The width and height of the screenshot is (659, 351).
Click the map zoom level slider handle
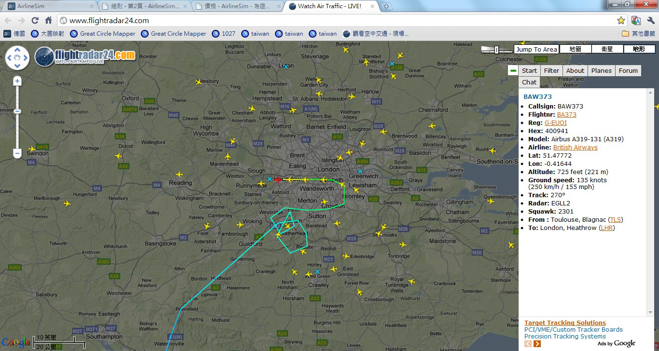coord(17,111)
